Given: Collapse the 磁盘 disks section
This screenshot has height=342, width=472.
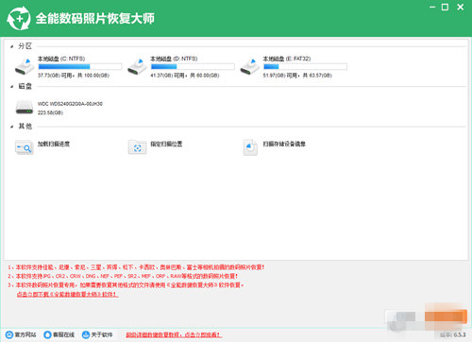Looking at the screenshot, I should [11, 87].
